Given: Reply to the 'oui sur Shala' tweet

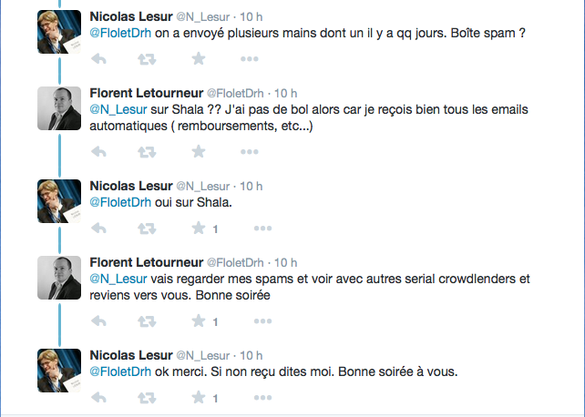Looking at the screenshot, I should [x=99, y=228].
